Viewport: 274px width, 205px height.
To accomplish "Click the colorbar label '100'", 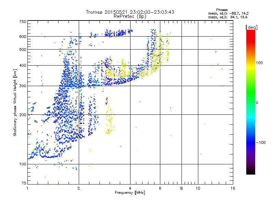I will 259,63.
